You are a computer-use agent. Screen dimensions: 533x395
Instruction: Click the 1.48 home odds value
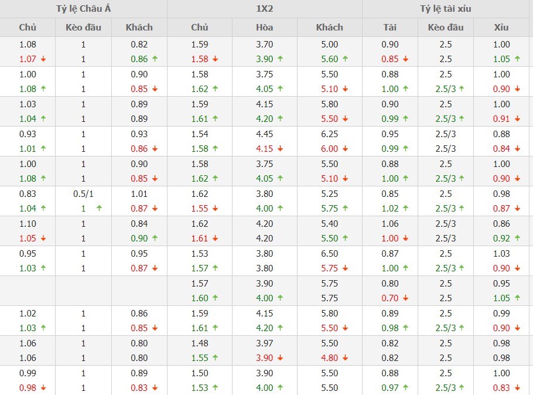point(200,343)
